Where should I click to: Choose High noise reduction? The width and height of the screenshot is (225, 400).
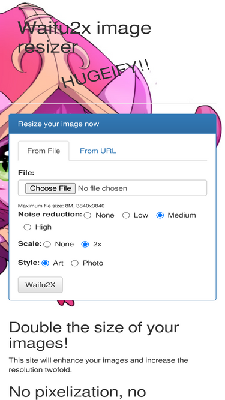(27, 227)
